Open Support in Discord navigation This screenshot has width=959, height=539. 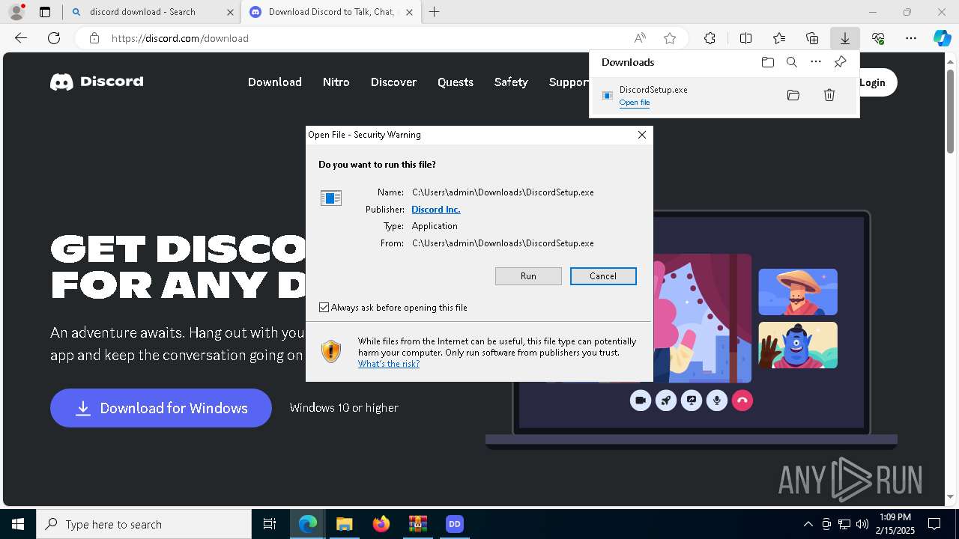click(569, 82)
